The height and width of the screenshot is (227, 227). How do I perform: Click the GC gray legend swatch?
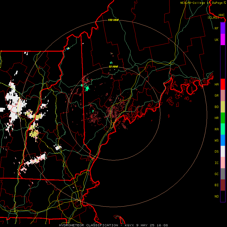[223, 174]
